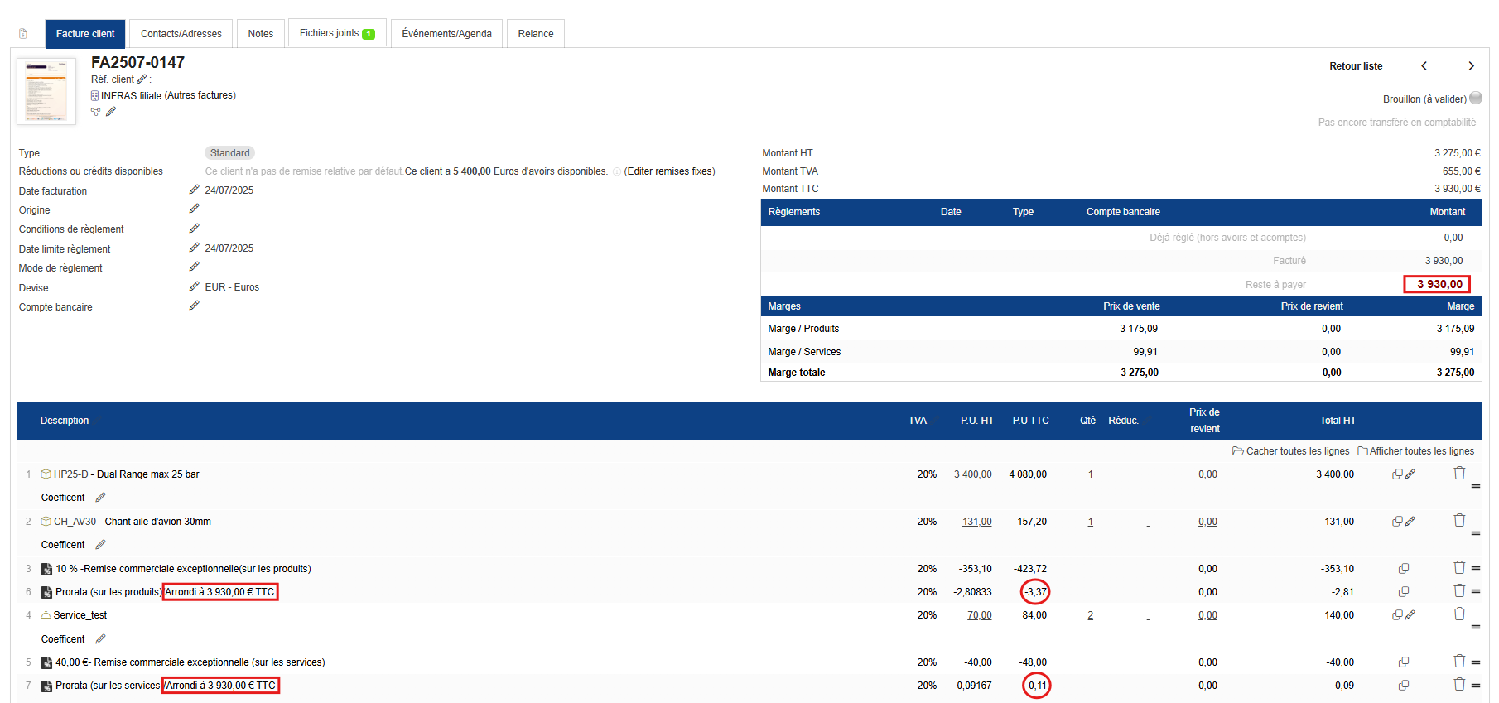The image size is (1499, 703).
Task: Duplicate the CH_AV30 line with copy icon
Action: click(1397, 522)
